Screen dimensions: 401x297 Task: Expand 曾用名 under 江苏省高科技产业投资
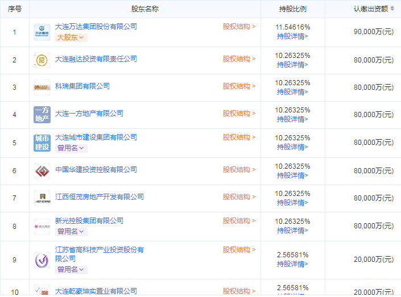coord(71,270)
